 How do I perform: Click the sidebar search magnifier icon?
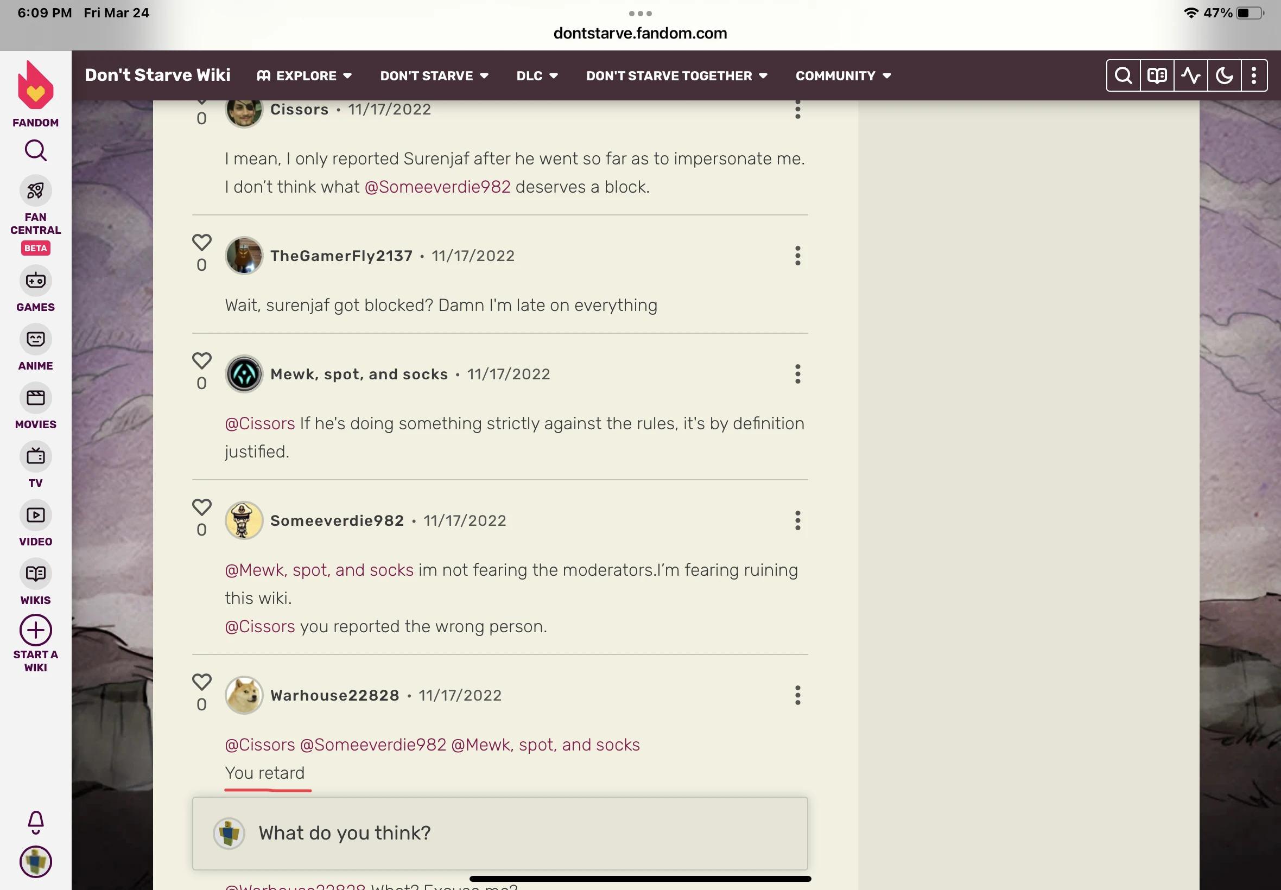35,150
